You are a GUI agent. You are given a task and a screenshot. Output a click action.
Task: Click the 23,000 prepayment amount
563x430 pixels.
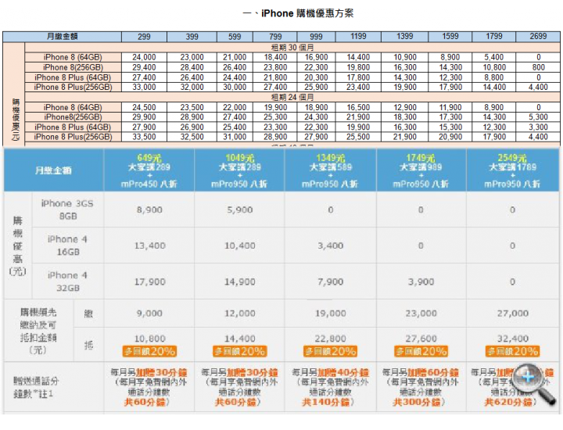tap(421, 314)
